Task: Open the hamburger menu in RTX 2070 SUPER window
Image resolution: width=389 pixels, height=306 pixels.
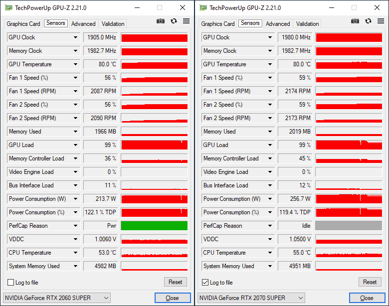Action: (x=381, y=21)
